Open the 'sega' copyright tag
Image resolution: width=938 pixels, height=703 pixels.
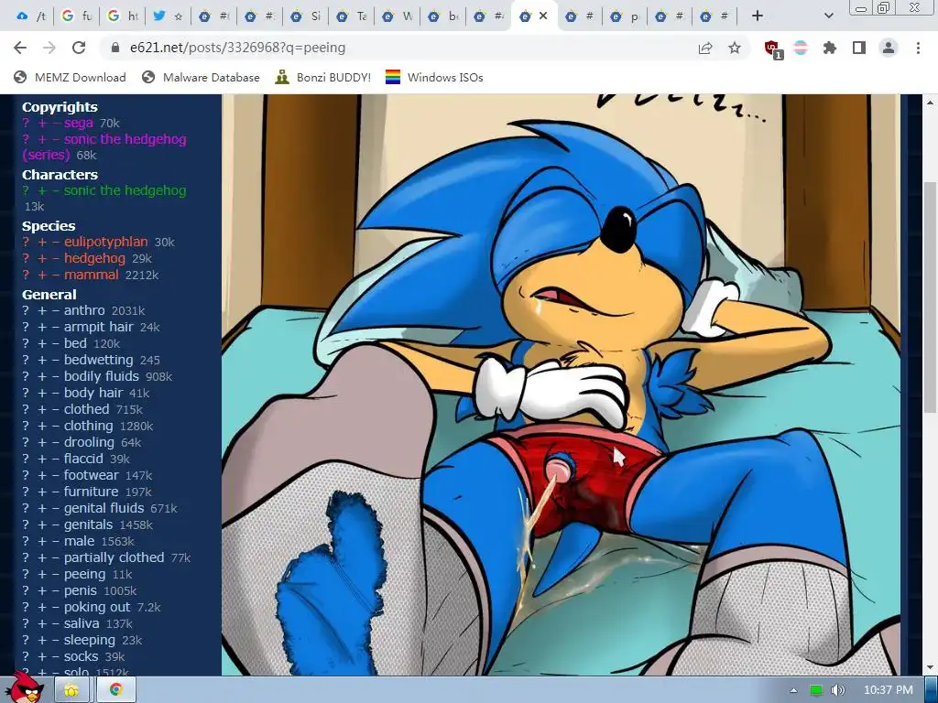pyautogui.click(x=79, y=123)
